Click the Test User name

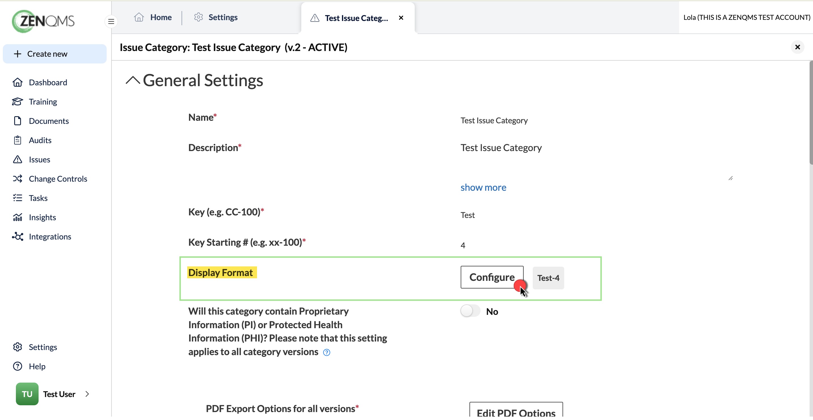(x=59, y=394)
